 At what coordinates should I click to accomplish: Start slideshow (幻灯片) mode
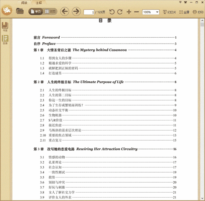coord(170,12)
